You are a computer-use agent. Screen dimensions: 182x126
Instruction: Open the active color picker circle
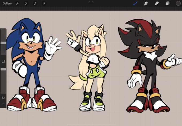(178, 3)
